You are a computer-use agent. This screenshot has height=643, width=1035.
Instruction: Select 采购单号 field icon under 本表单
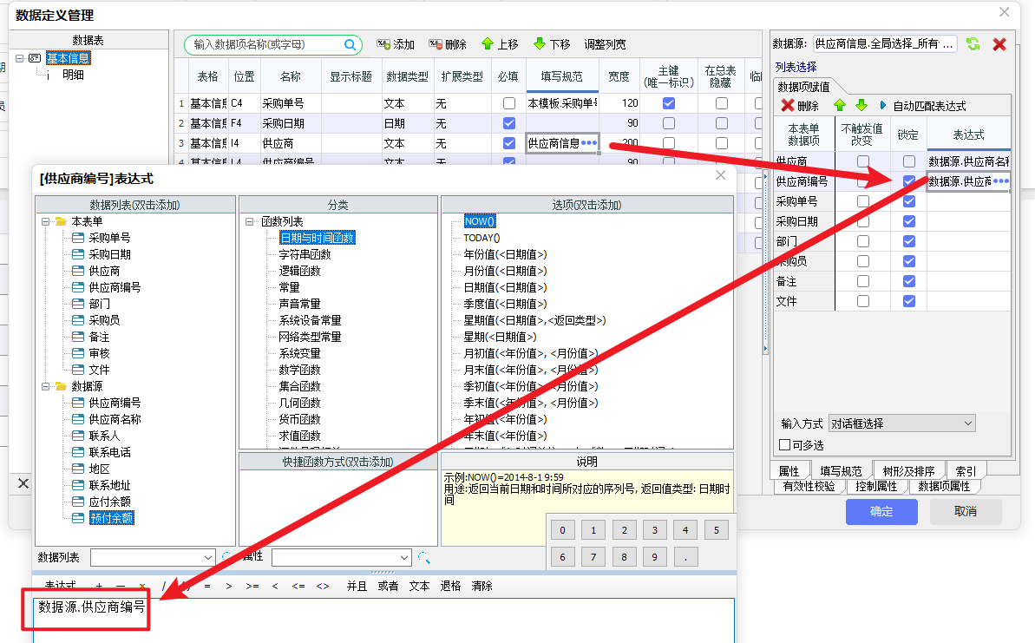78,238
